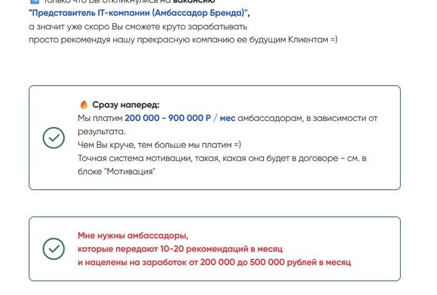Viewport: 437px width, 295px height.
Task: Click the "Сразу наперед:" heading
Action: (125, 105)
